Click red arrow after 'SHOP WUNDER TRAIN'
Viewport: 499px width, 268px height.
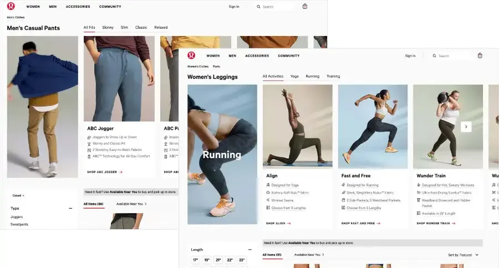click(x=454, y=224)
